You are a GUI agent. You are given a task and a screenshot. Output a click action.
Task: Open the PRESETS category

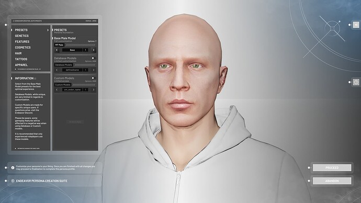pos(21,30)
